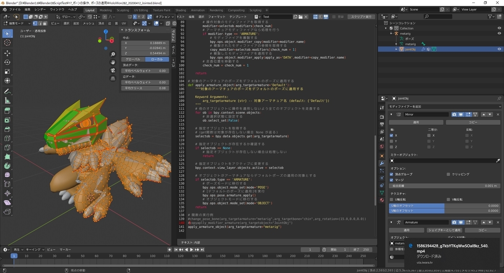Select the Poly Build tool
The height and width of the screenshot is (273, 504).
click(7, 157)
